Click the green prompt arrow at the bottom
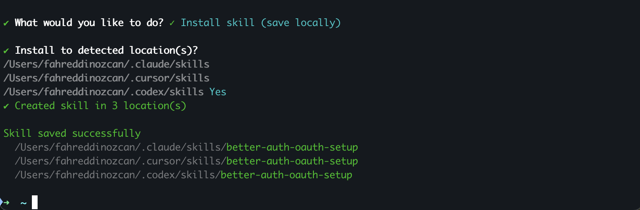 point(6,202)
